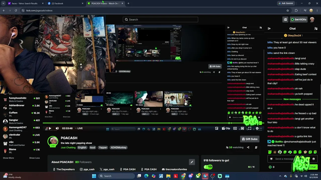This screenshot has width=321, height=180.
Task: Expand sidebar list with Show More
Action: pos(8,158)
